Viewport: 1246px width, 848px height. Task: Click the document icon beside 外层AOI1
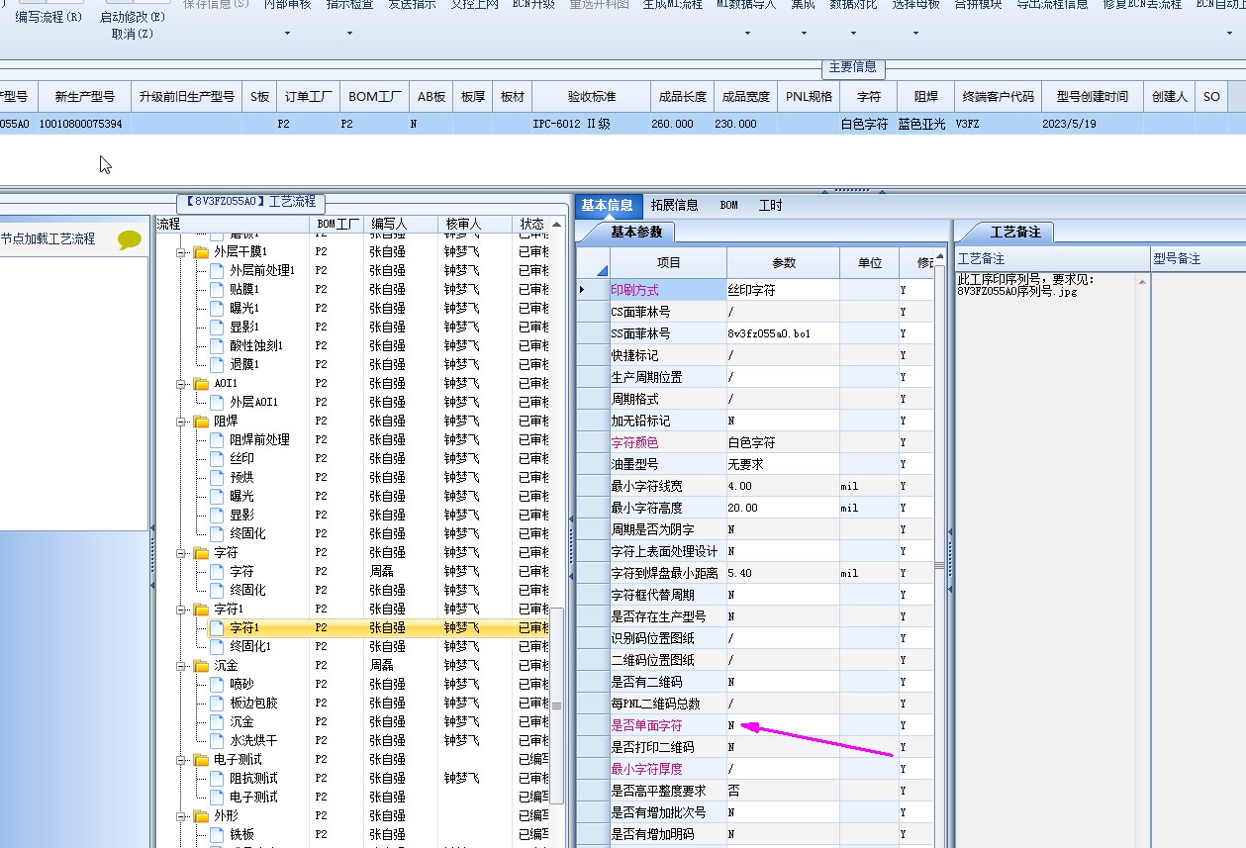tap(218, 403)
